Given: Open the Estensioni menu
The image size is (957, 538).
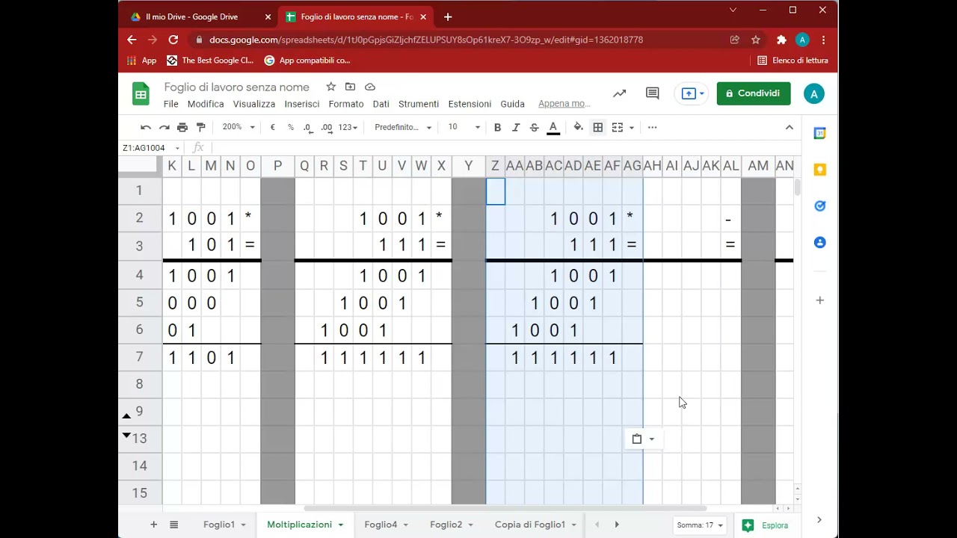Looking at the screenshot, I should (470, 104).
